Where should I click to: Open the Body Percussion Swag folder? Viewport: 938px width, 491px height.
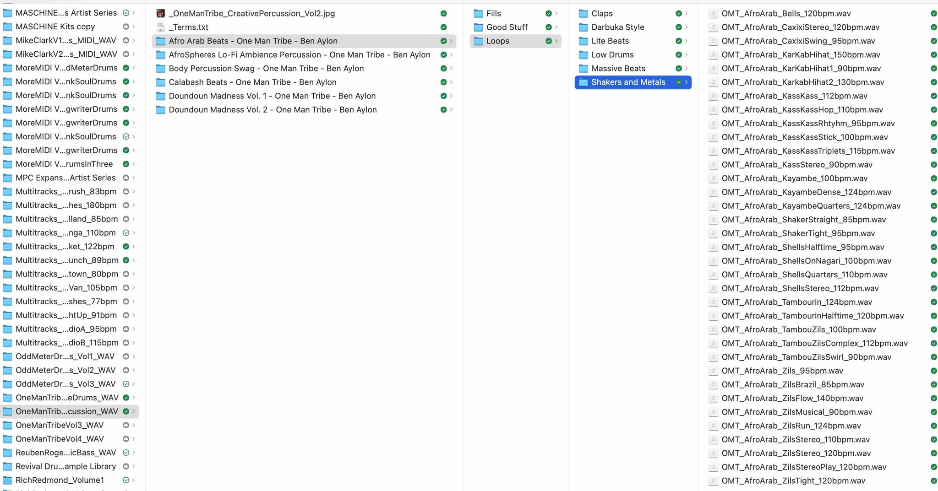[266, 69]
